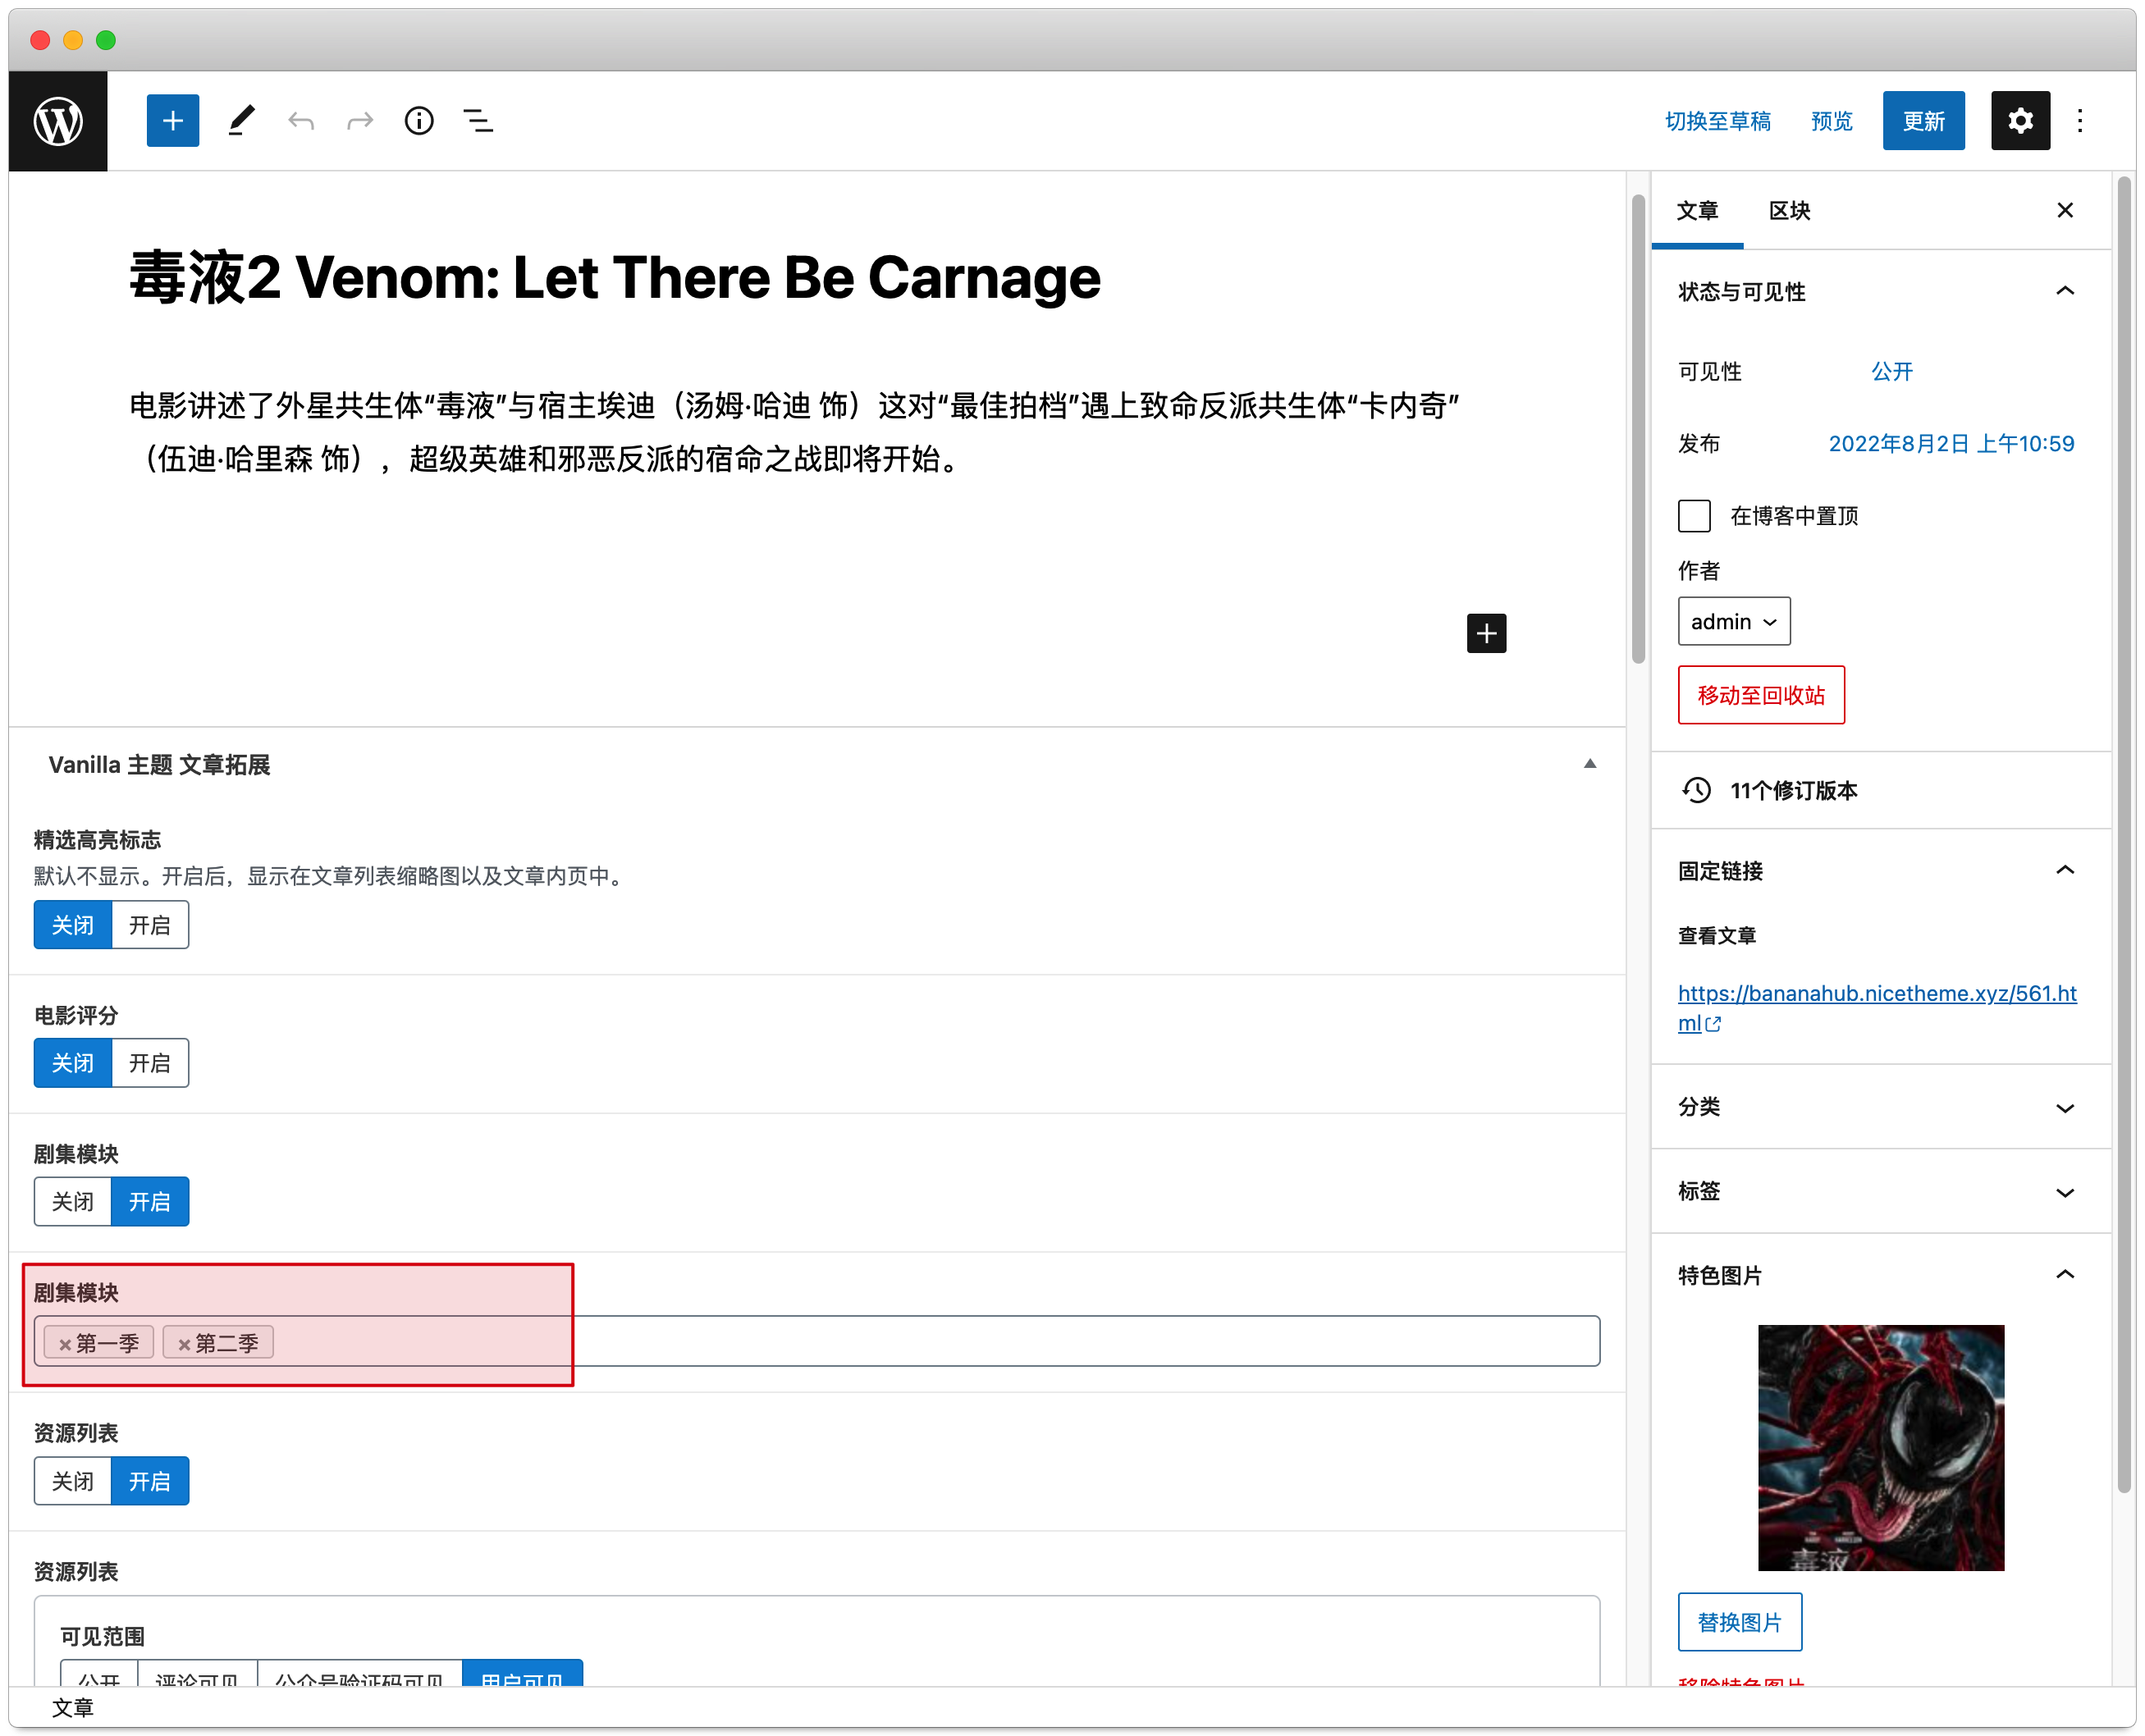Set 资源列表 to 关闭
2145x1736 pixels.
click(72, 1481)
